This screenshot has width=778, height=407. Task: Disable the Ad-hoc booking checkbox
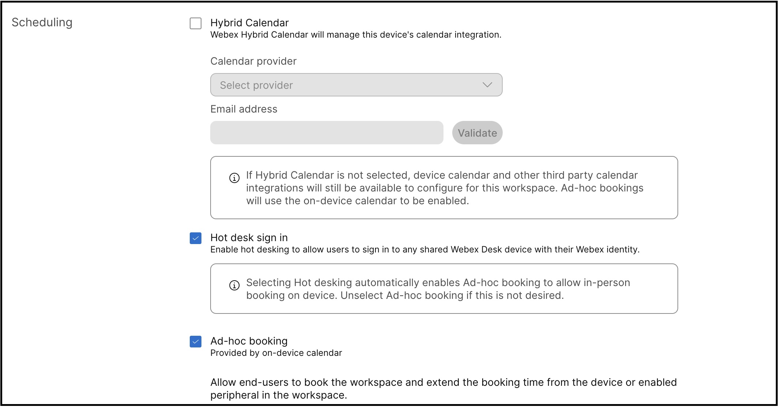click(x=196, y=342)
